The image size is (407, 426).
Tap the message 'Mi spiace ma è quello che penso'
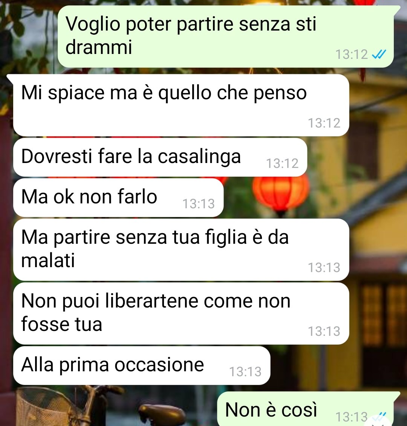tap(181, 105)
